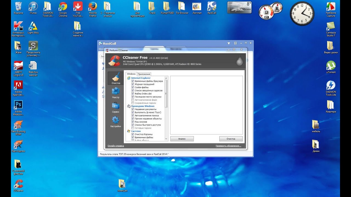Uncheck Cookie-файлы checkbox
351x197 pixels.
tap(133, 88)
